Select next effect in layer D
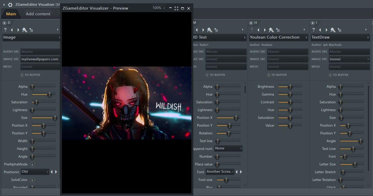Viewport: 373px width, 196px height. [x=18, y=30]
